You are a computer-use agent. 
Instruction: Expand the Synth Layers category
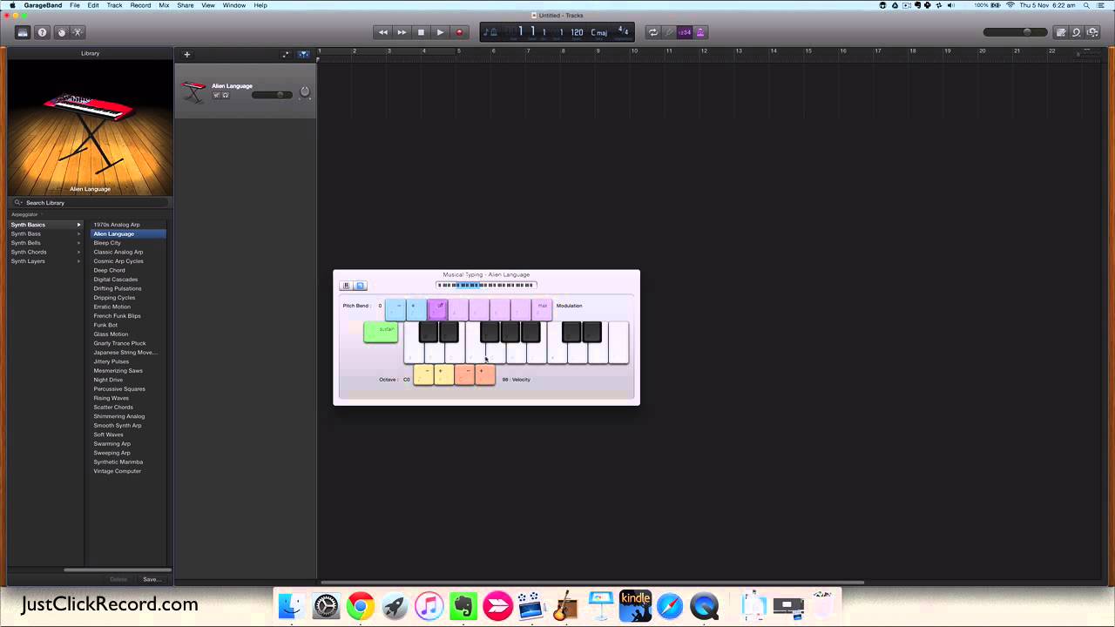(45, 261)
